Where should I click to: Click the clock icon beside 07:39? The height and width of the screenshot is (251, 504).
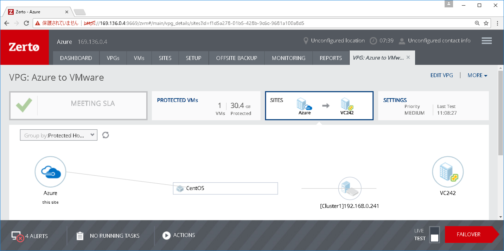tap(373, 41)
